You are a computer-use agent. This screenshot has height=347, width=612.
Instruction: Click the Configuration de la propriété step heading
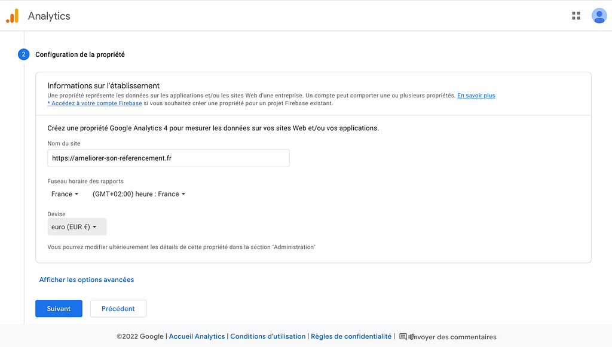click(x=80, y=54)
